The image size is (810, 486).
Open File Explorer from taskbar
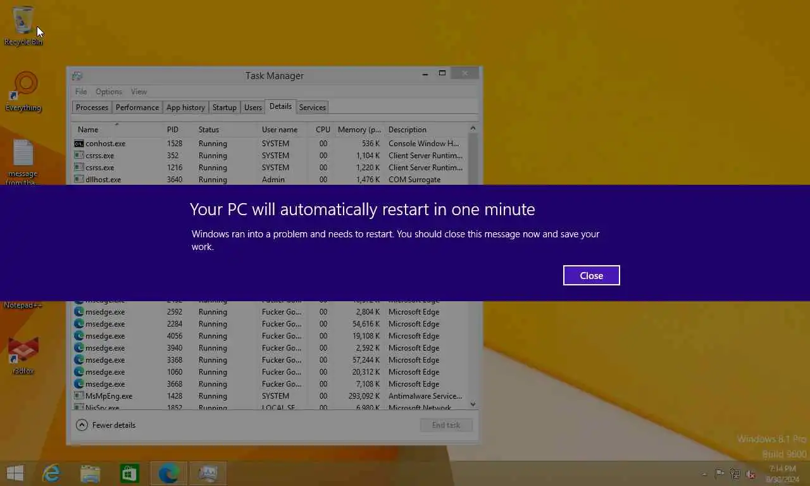[90, 473]
